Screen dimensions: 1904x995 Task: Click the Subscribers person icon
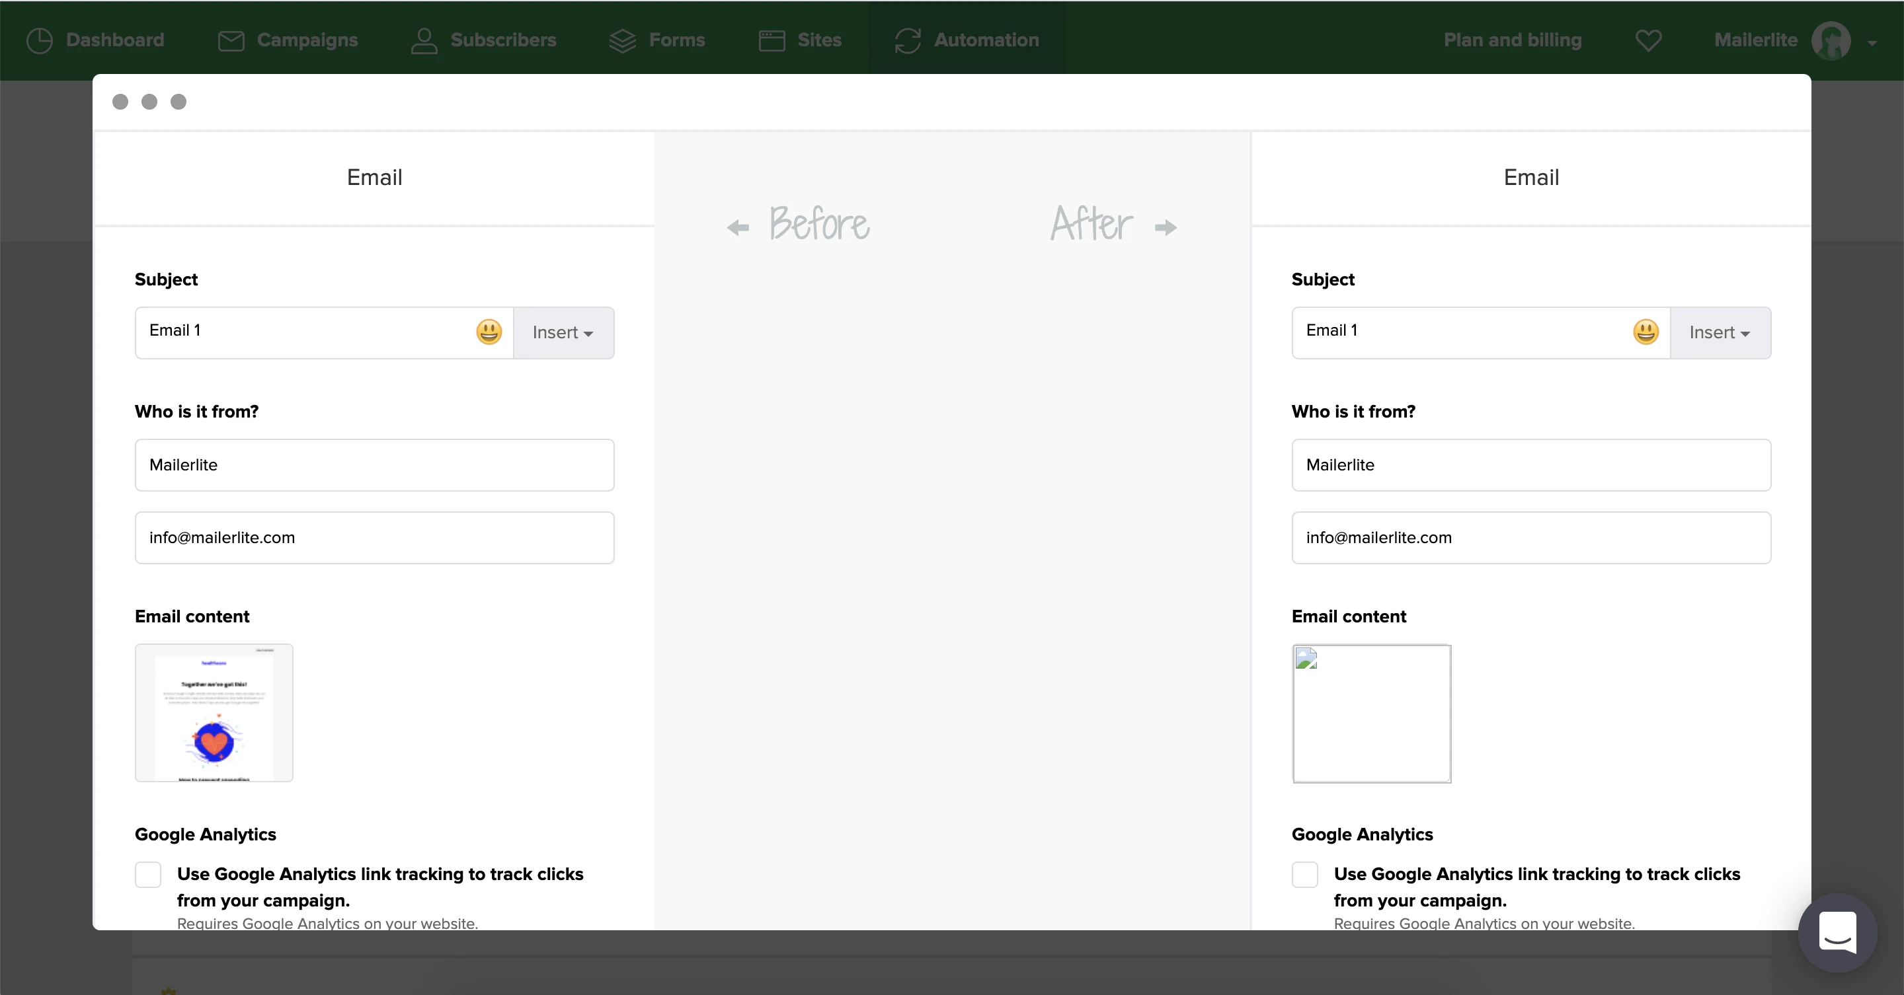[x=424, y=40]
